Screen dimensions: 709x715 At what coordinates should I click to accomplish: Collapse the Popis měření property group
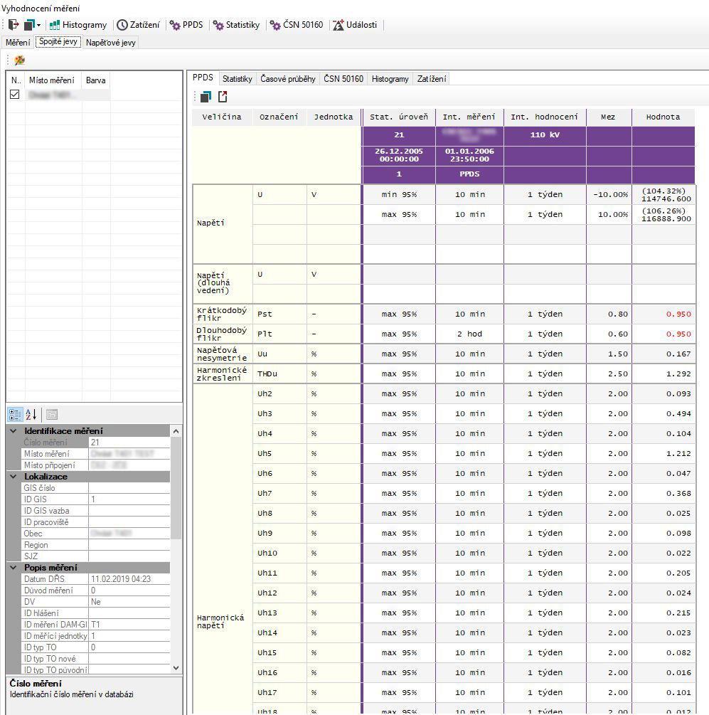[15, 568]
